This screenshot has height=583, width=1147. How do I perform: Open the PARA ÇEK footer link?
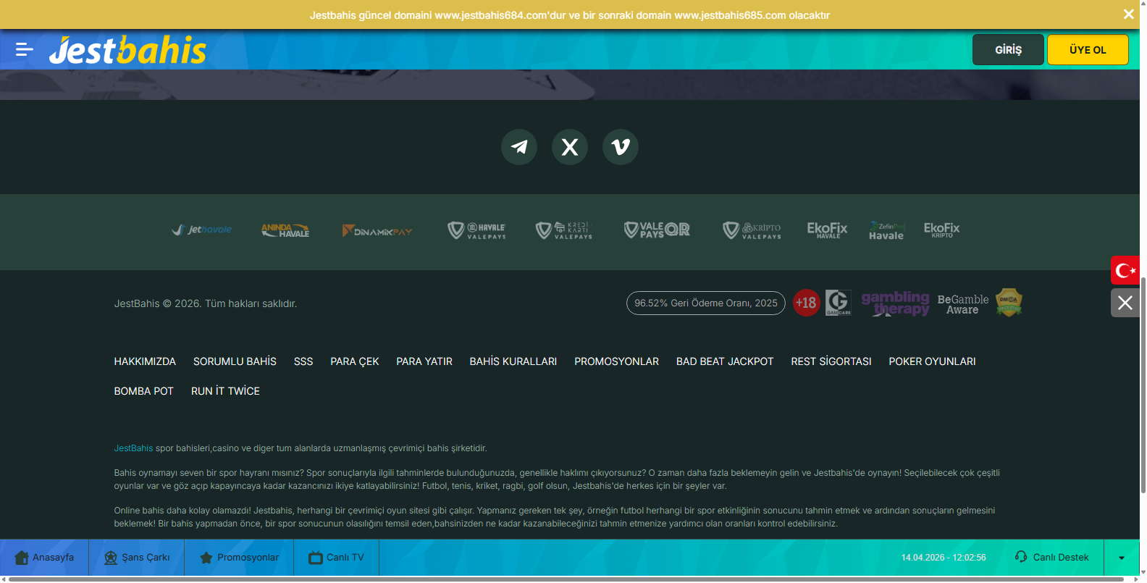(355, 361)
